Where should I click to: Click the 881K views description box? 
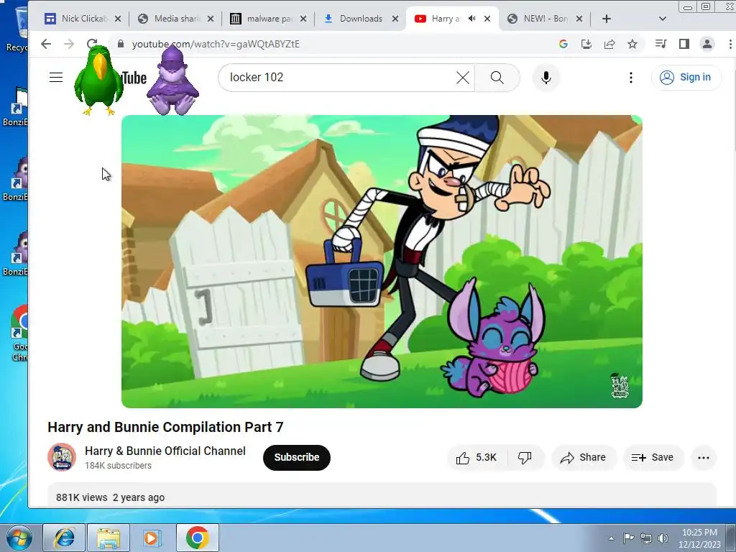[x=382, y=496]
